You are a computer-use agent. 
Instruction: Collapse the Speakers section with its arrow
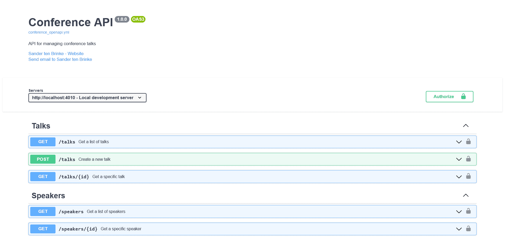tap(466, 195)
